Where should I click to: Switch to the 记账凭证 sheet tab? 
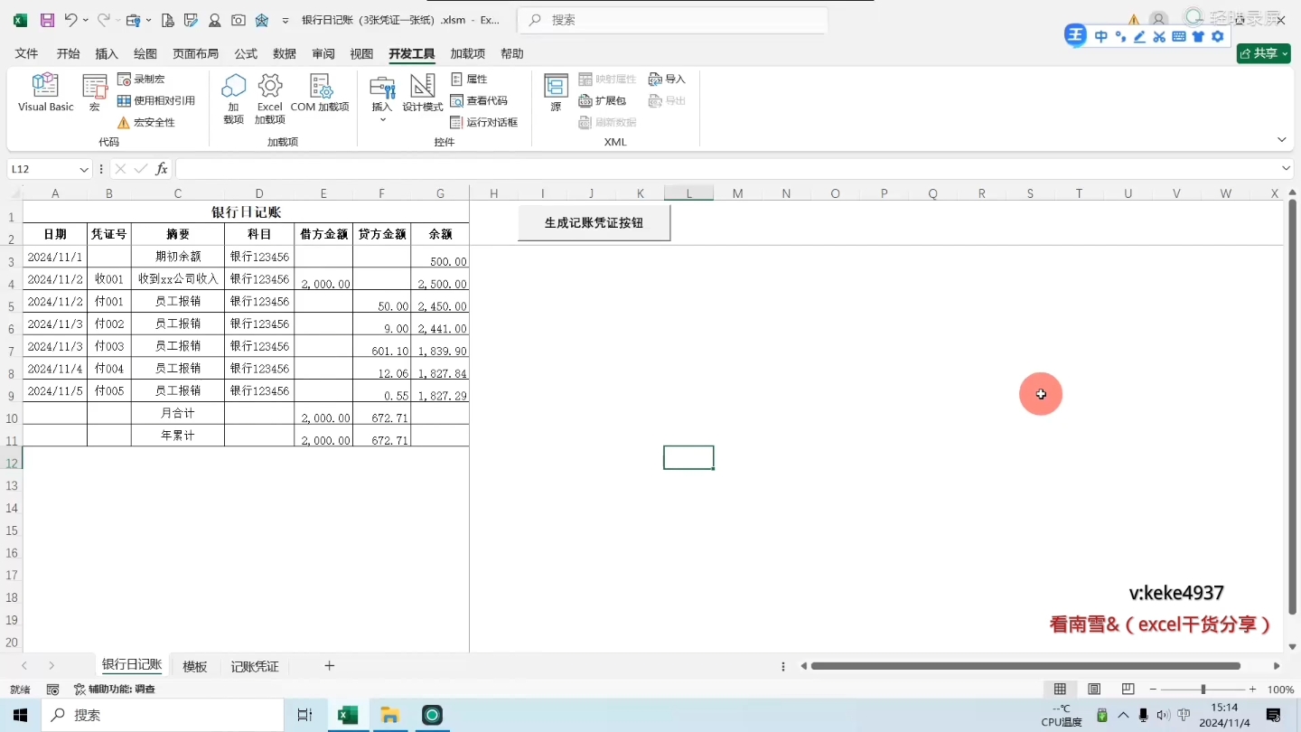(255, 667)
